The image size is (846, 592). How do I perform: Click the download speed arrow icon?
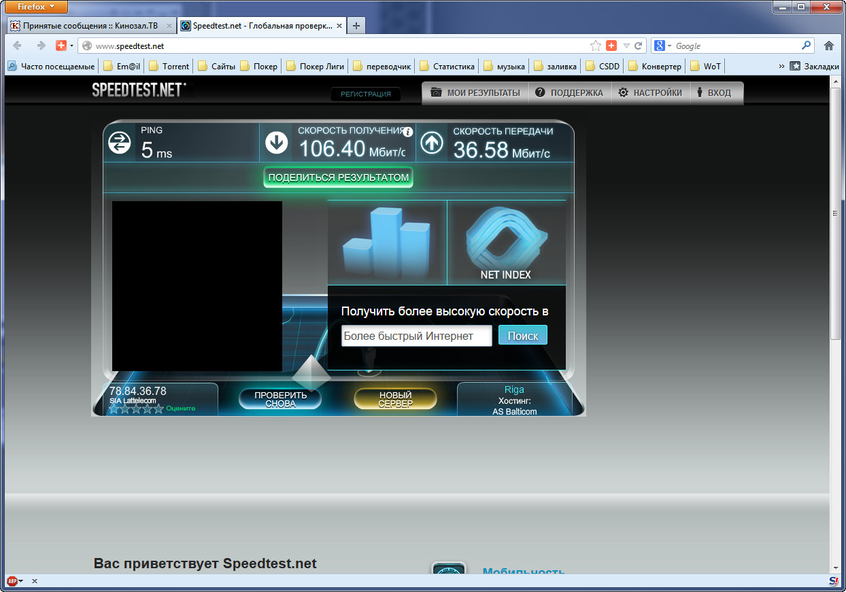(276, 142)
